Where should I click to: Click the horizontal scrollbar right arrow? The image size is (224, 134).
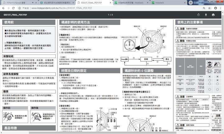221,133
